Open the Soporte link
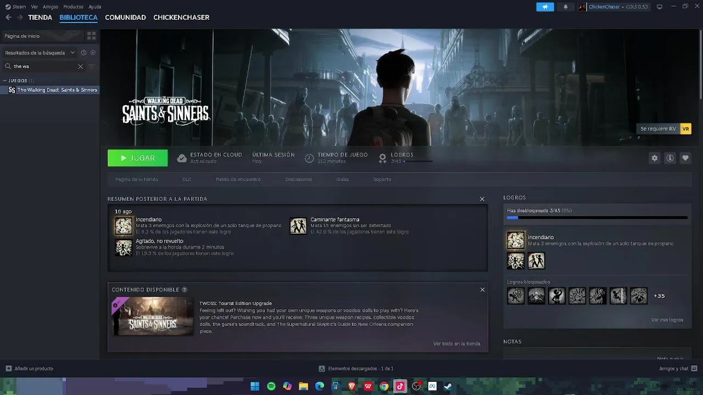The height and width of the screenshot is (395, 703). pos(382,179)
